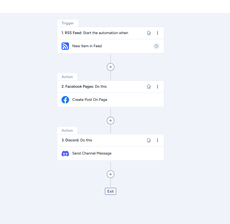
Task: Select the Action label above Facebook Pages
Action: [x=67, y=77]
